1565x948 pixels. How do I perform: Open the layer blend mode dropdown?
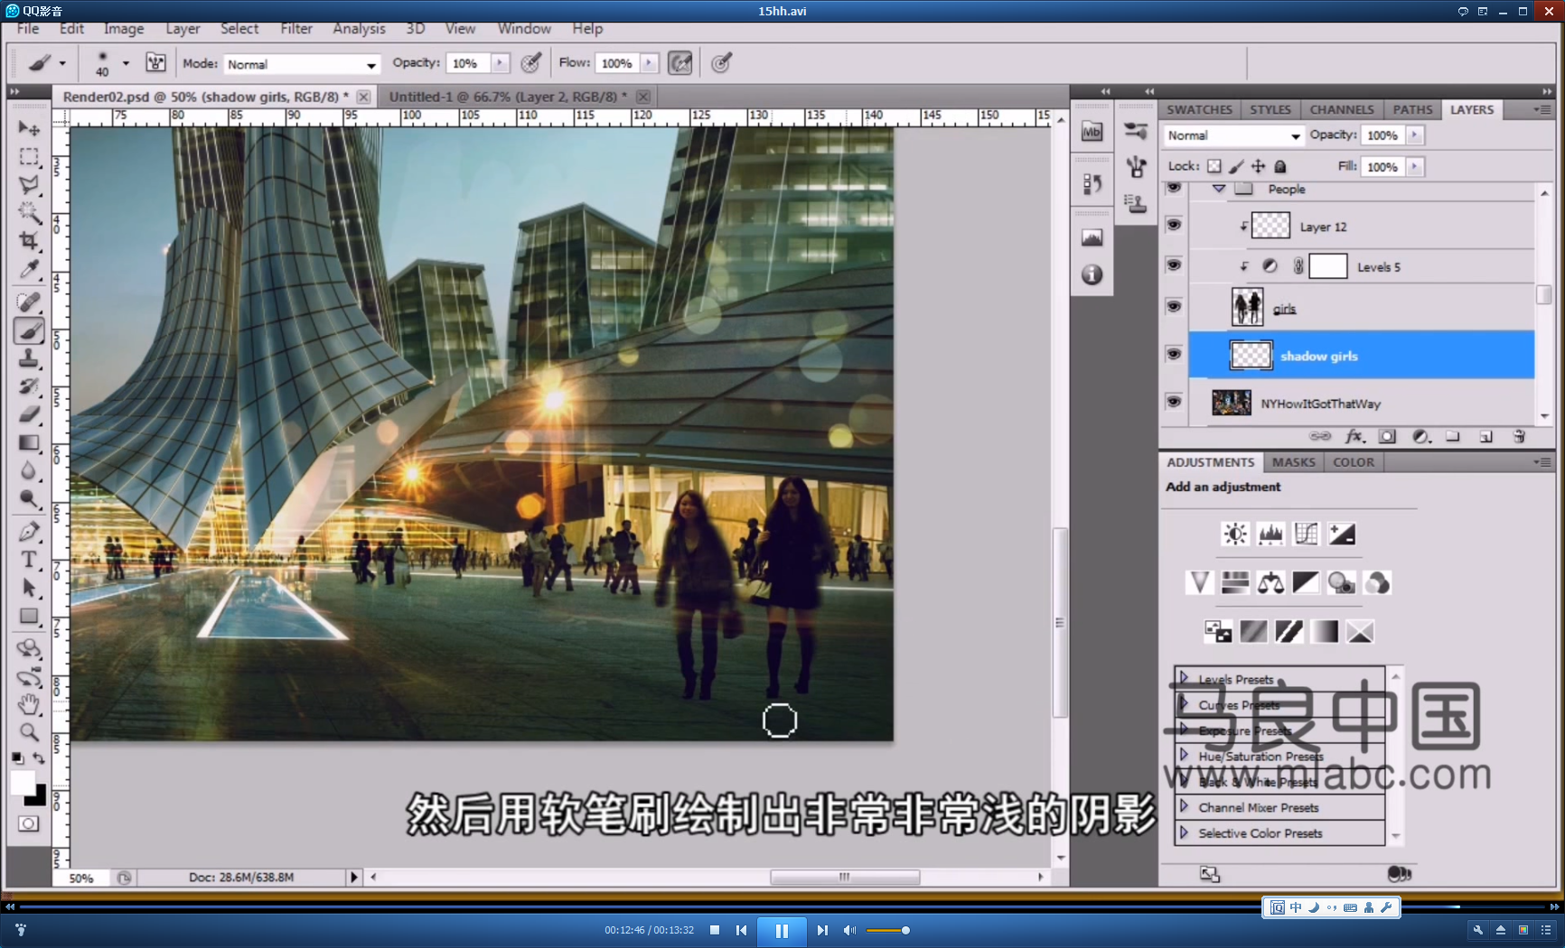click(1232, 135)
